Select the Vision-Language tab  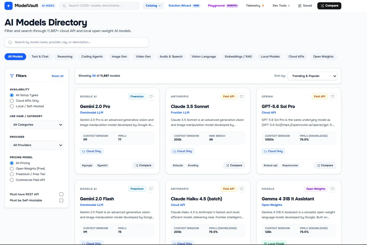[204, 57]
